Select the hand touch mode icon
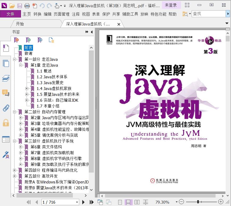 [x=57, y=6]
